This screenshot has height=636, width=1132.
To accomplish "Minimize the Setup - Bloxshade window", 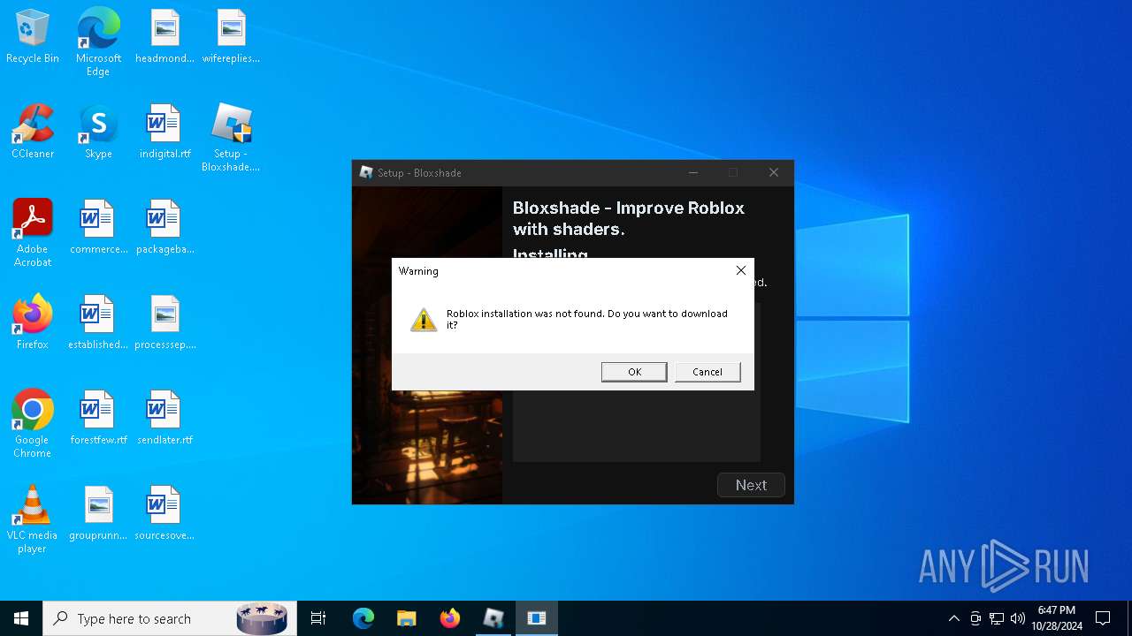I will click(x=693, y=172).
